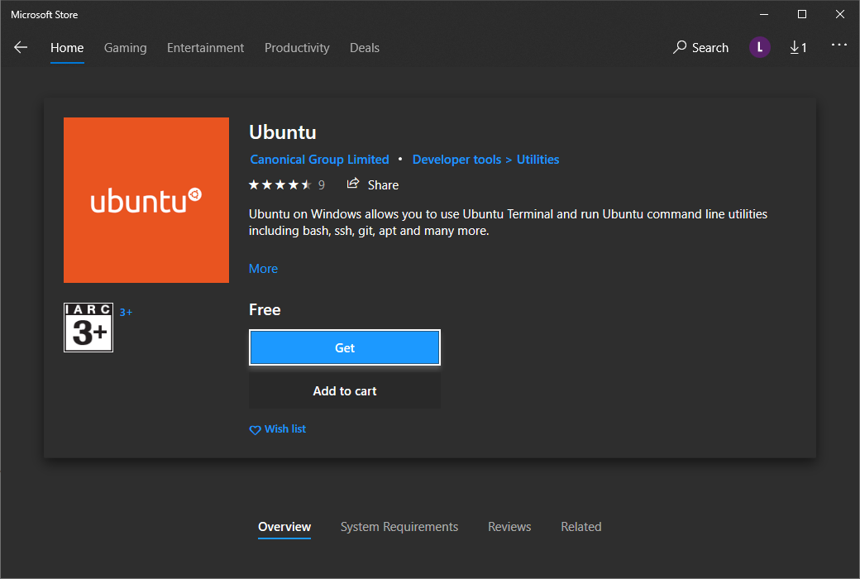Click the Get button
860x579 pixels.
coord(345,347)
